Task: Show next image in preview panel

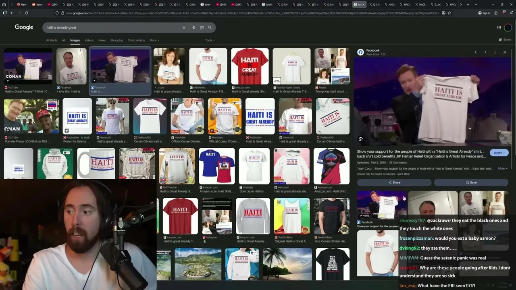Action: pyautogui.click(x=485, y=52)
